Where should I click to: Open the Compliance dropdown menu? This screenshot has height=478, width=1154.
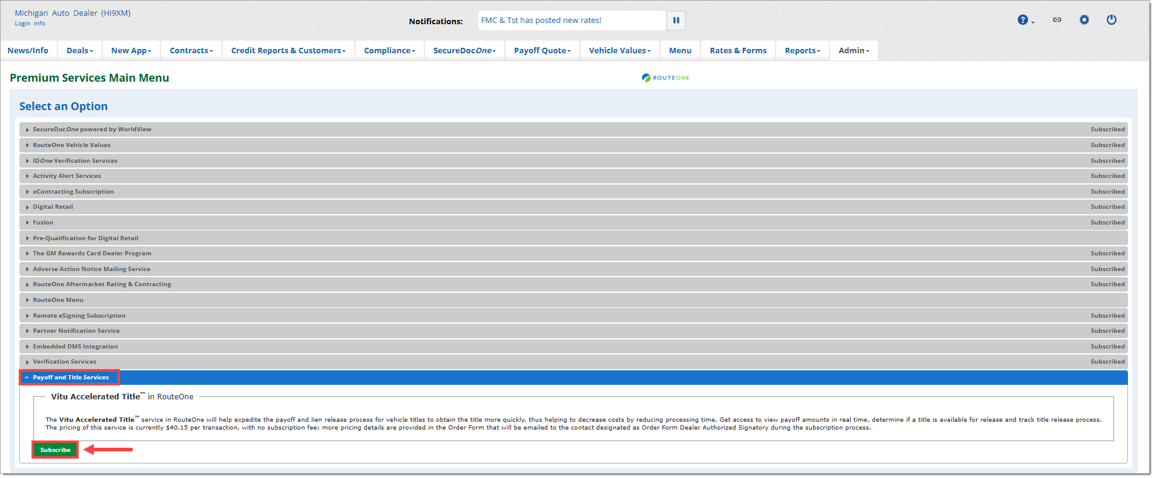point(390,51)
